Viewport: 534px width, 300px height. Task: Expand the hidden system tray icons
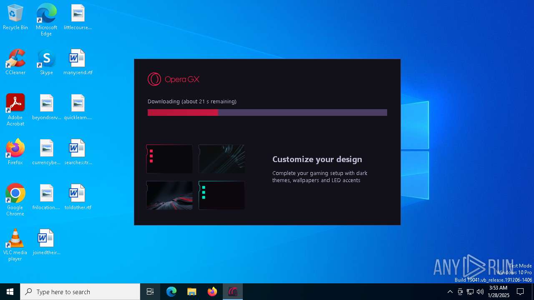coord(450,292)
